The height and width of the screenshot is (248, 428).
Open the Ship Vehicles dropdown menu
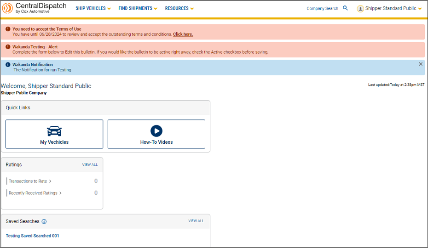pyautogui.click(x=93, y=8)
